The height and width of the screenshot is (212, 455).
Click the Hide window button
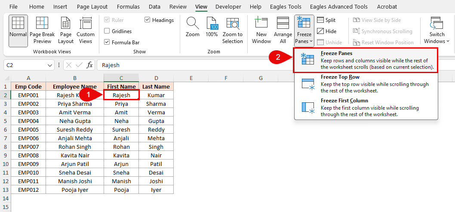coord(326,31)
